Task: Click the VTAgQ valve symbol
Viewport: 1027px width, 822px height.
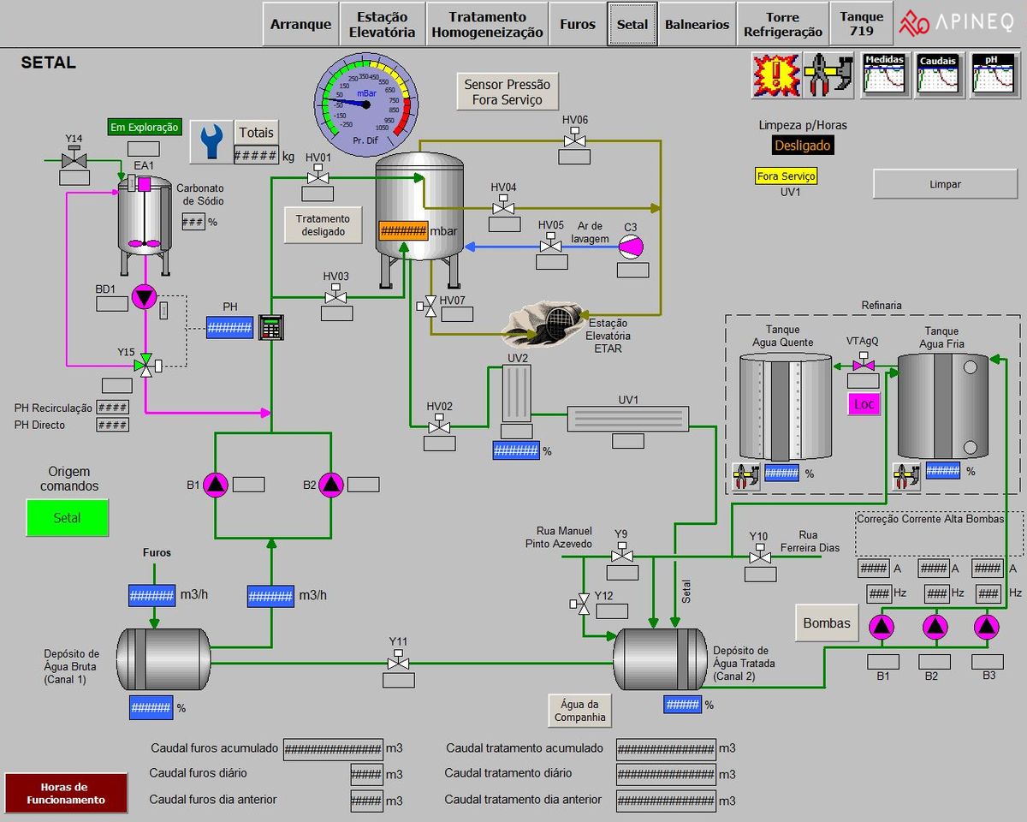Action: 864,363
